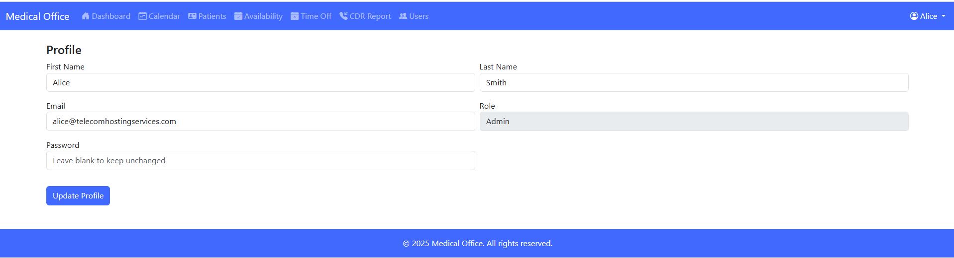Viewport: 954px width, 258px height.
Task: Go to the Patients page
Action: 212,16
